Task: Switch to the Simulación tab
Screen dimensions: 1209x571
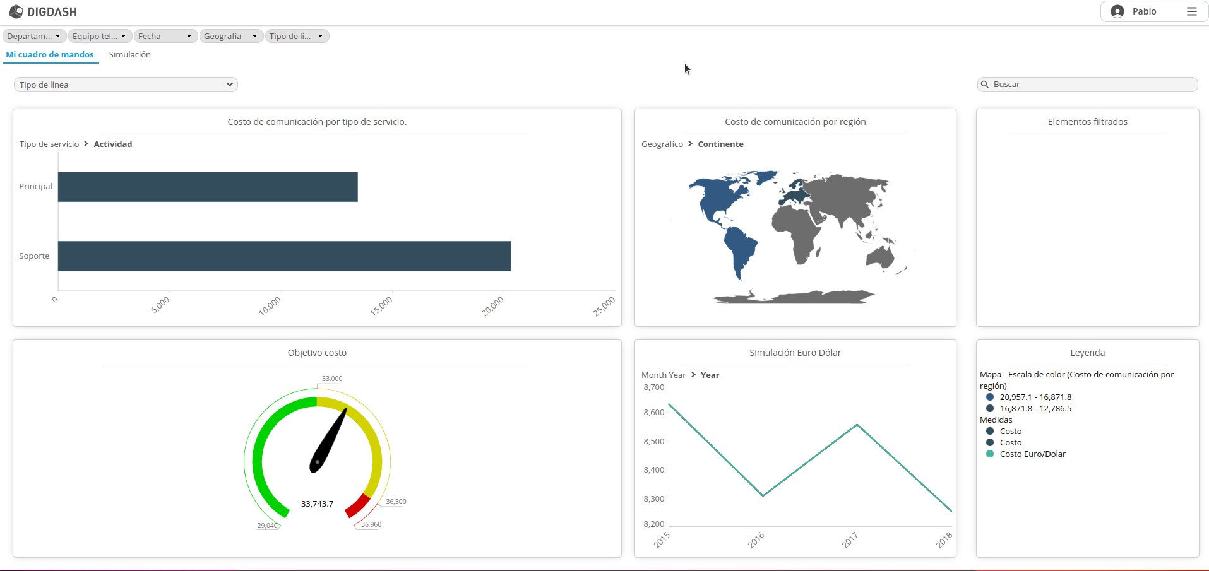Action: 129,55
